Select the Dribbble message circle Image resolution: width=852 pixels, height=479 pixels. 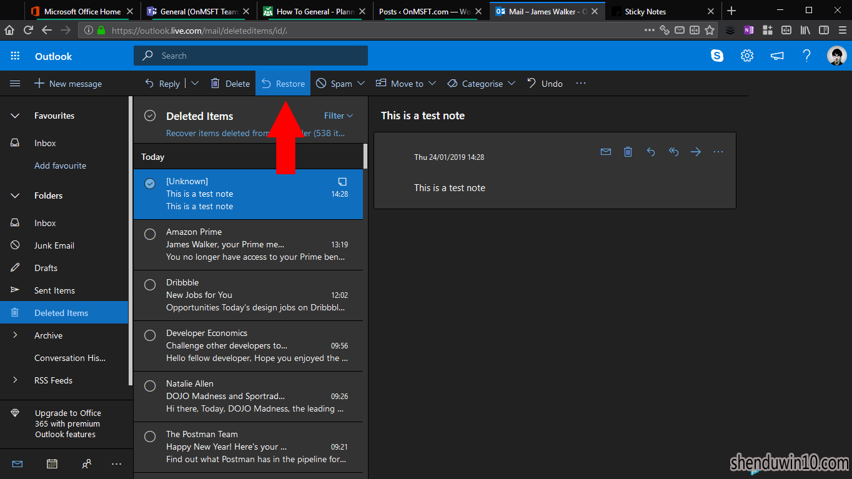pyautogui.click(x=150, y=285)
